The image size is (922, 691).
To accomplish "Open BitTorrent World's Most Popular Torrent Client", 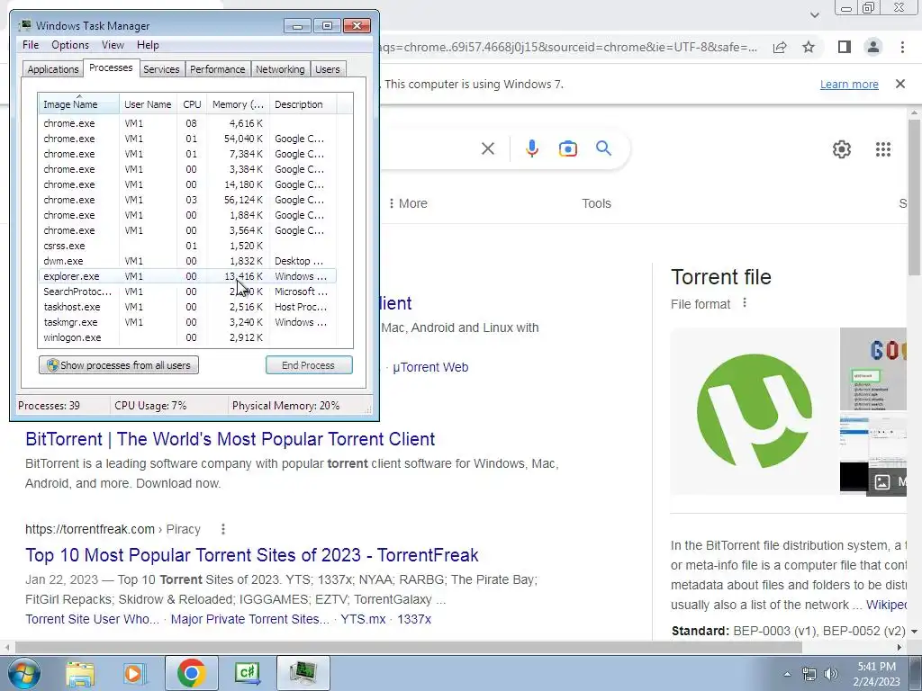I will [230, 439].
